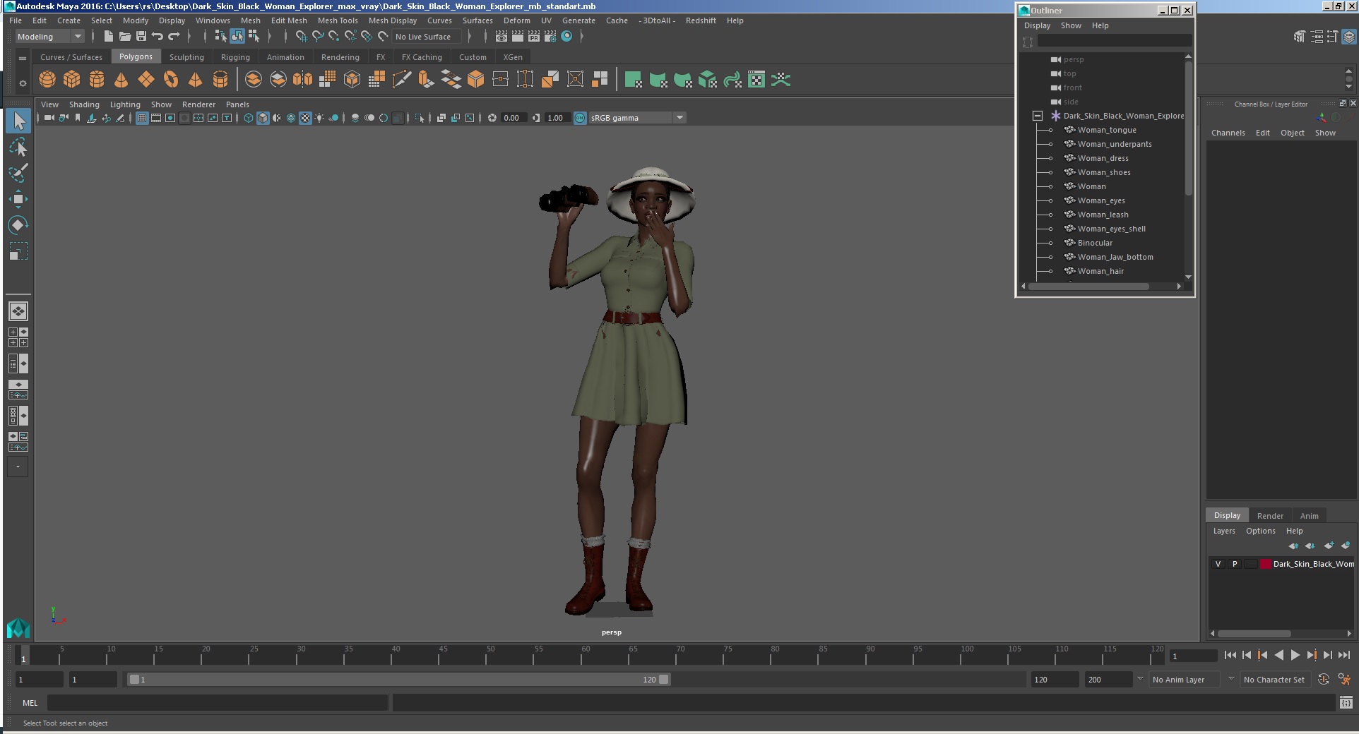Click the time range slider bar
1359x734 pixels.
[x=399, y=680]
